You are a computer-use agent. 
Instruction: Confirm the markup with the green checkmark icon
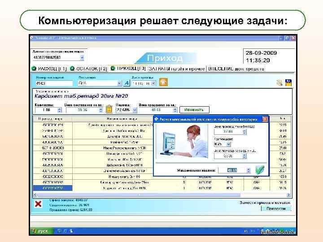(260, 170)
